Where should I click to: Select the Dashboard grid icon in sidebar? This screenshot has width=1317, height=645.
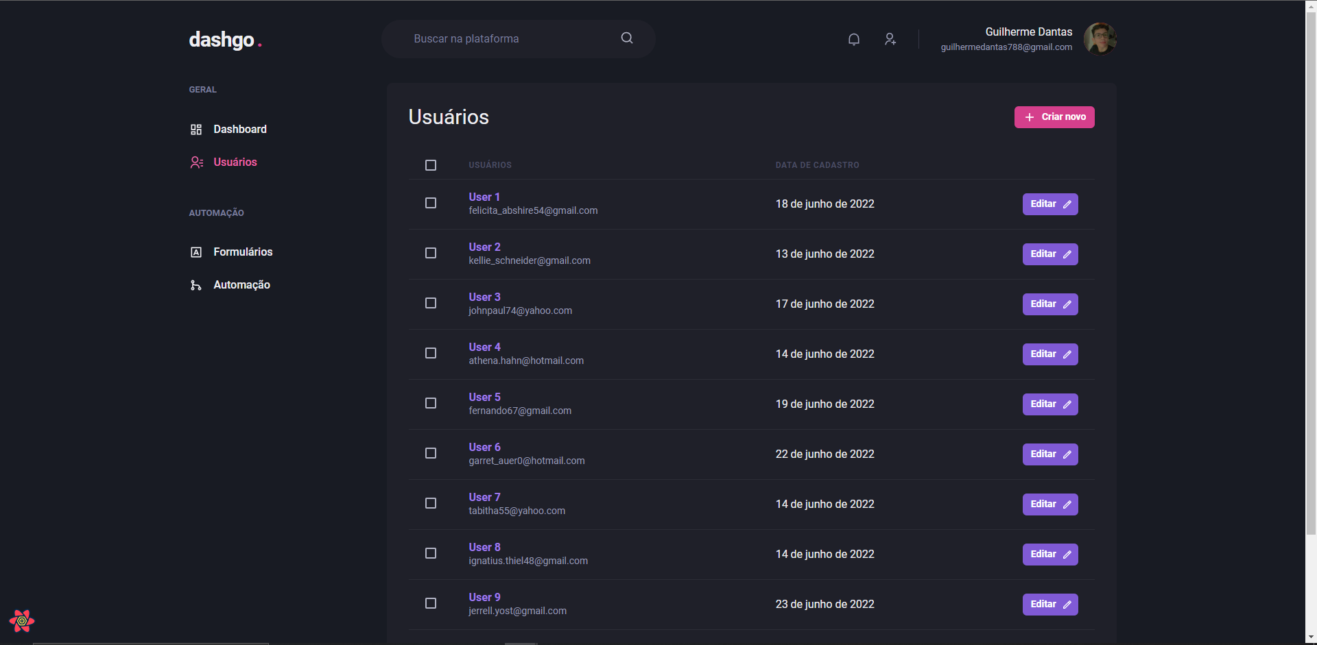(x=196, y=129)
